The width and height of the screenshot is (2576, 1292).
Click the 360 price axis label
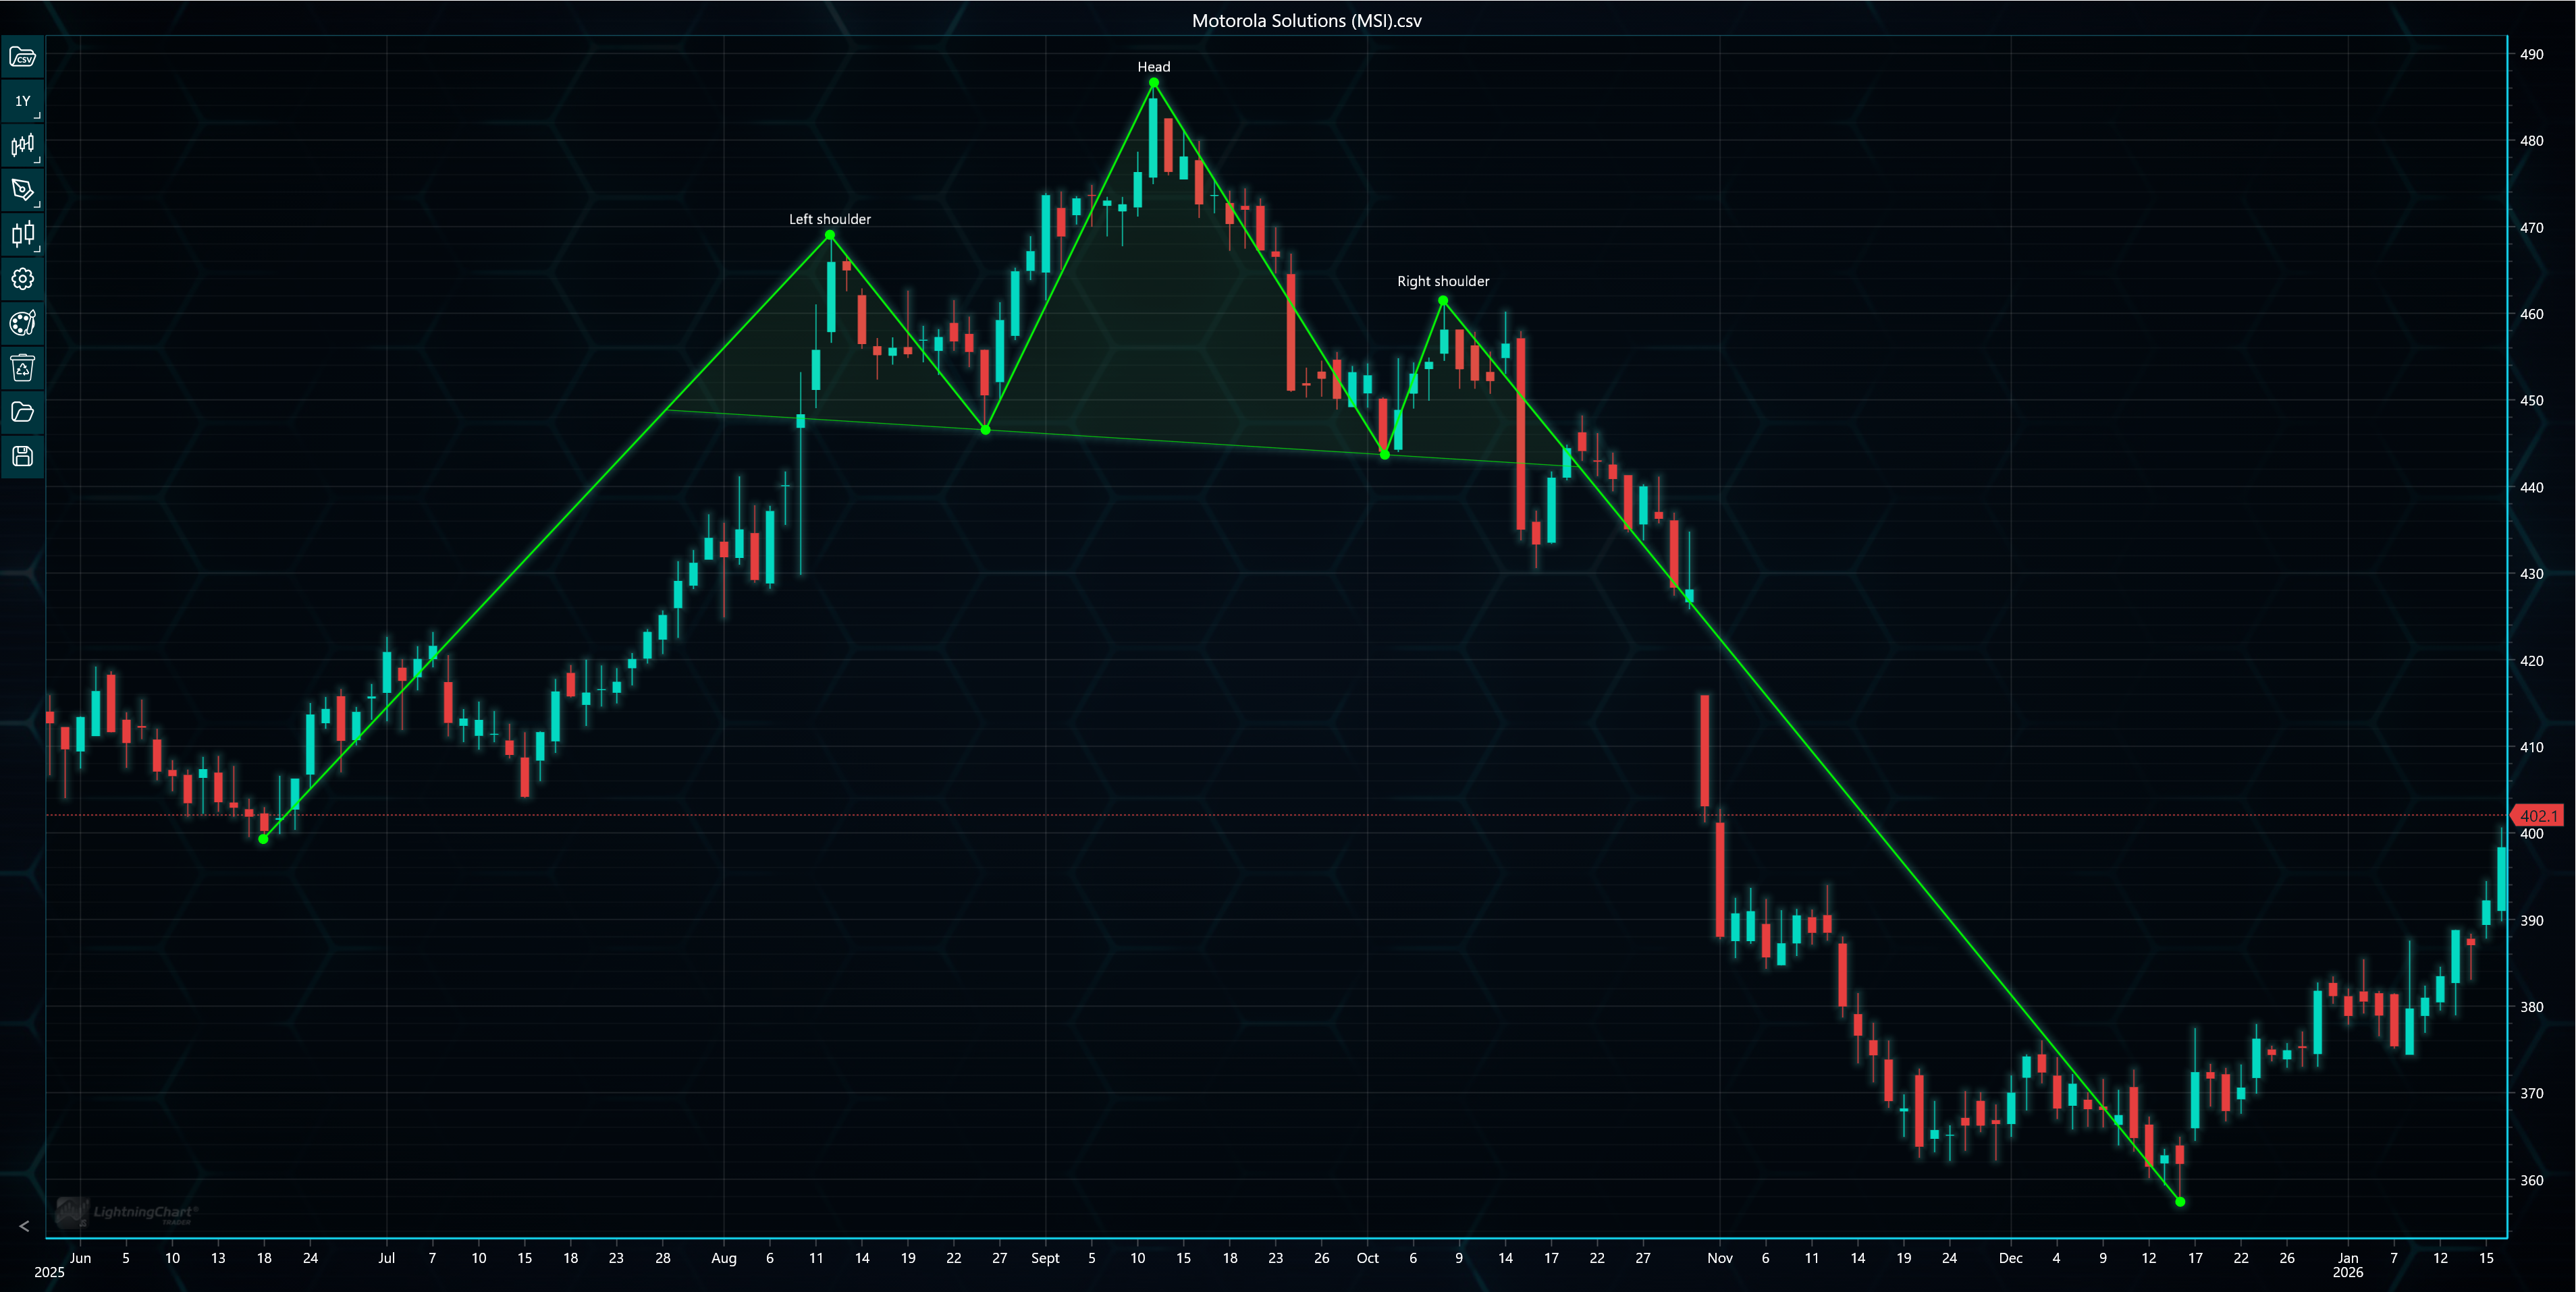tap(2531, 1180)
